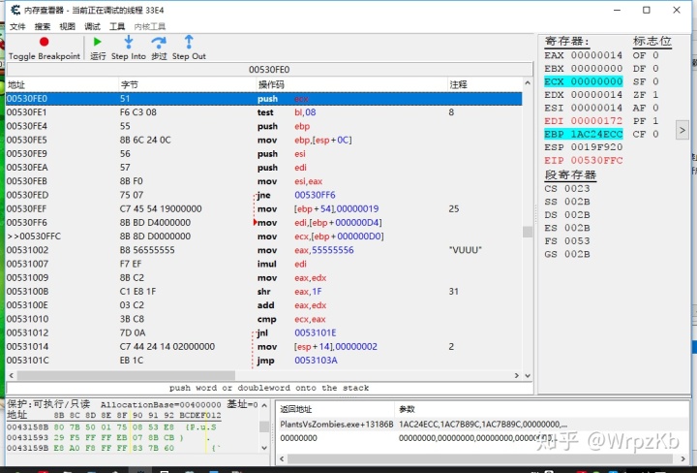Click jump target 0053101E in jnl row
This screenshot has height=473, width=697.
pyautogui.click(x=316, y=333)
